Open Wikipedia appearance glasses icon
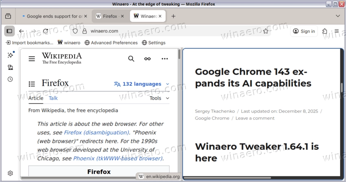This screenshot has height=182, width=346. [x=147, y=58]
